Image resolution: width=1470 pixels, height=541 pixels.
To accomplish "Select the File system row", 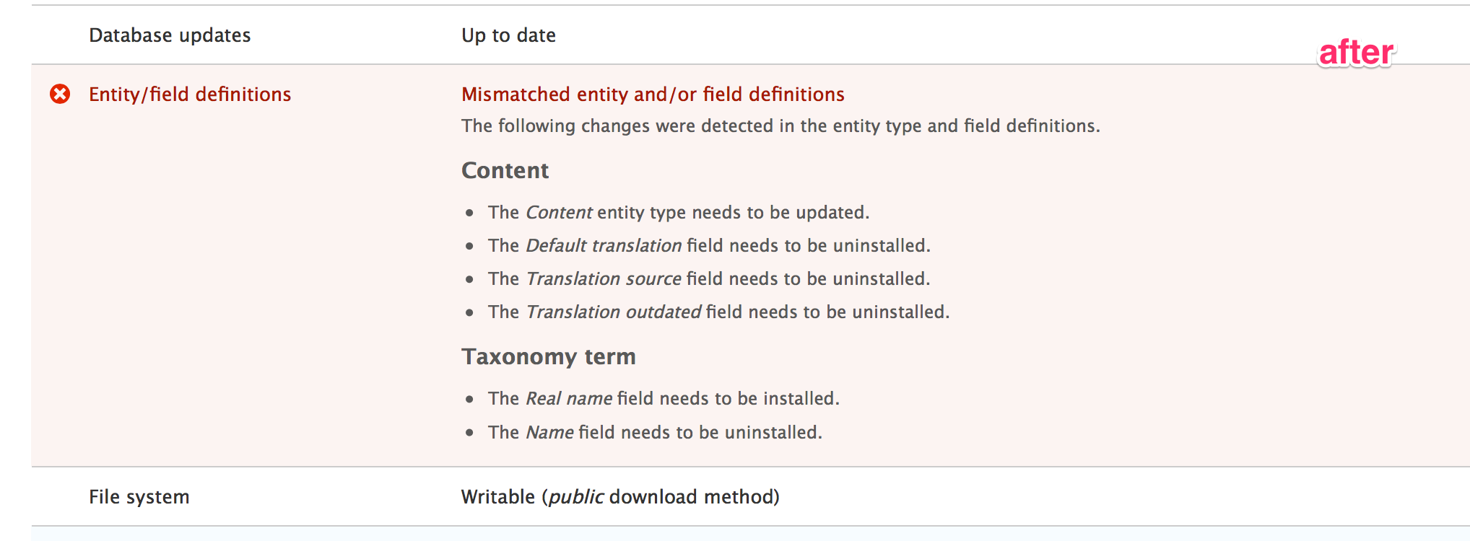I will 138,496.
